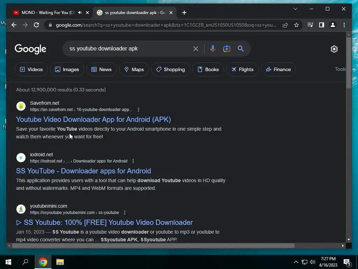Open SS YouTube - Downloader apps for Android link

point(83,171)
